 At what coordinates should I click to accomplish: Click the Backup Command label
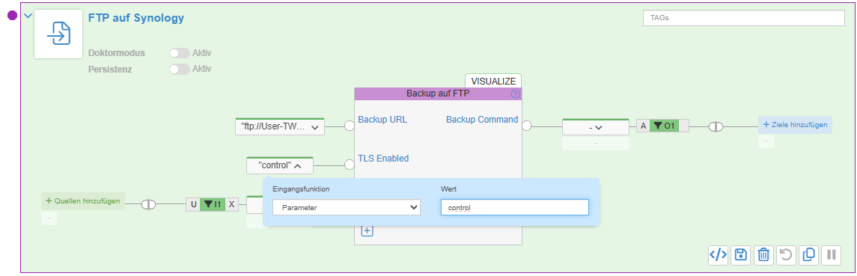click(482, 119)
